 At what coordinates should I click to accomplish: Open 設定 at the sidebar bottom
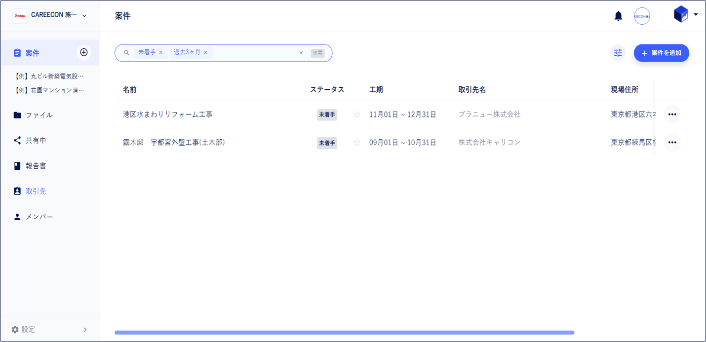49,329
